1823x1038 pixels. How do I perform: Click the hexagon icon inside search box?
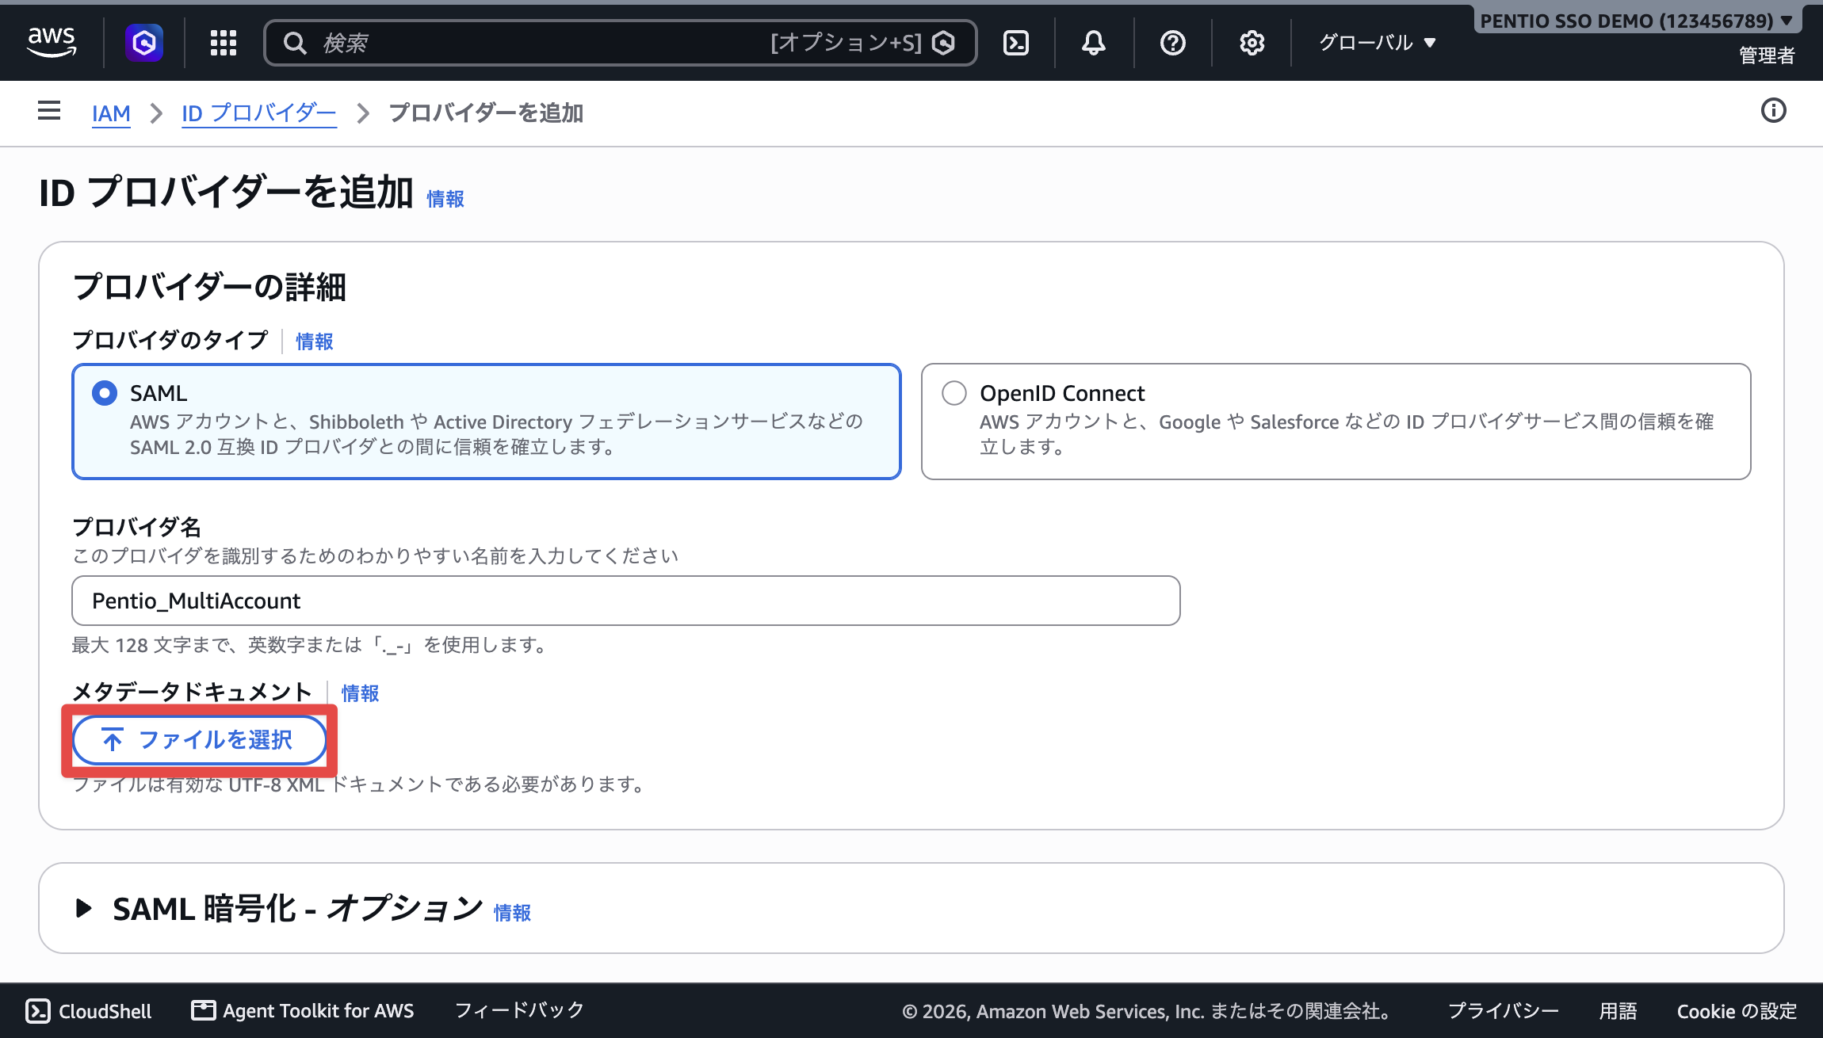pyautogui.click(x=943, y=43)
